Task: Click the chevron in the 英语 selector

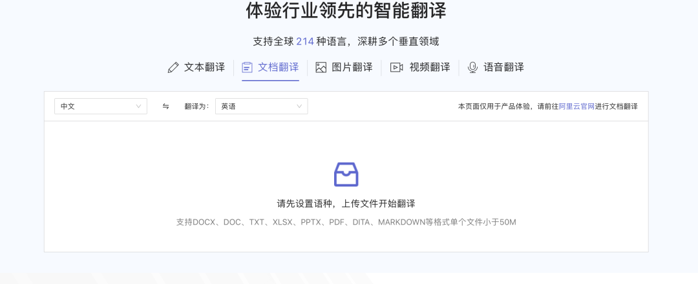Action: (299, 107)
